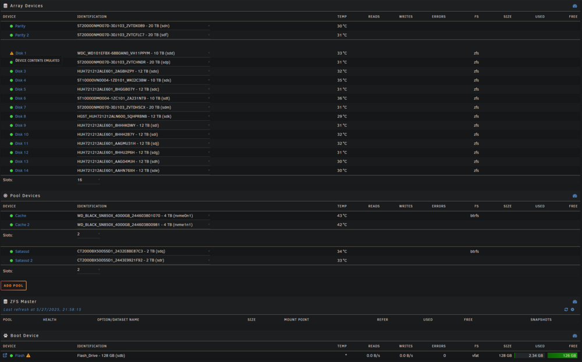Open Disk 6 ST10000DM0004 identification dropdown
Viewport: 582px width, 362px height.
(x=143, y=98)
